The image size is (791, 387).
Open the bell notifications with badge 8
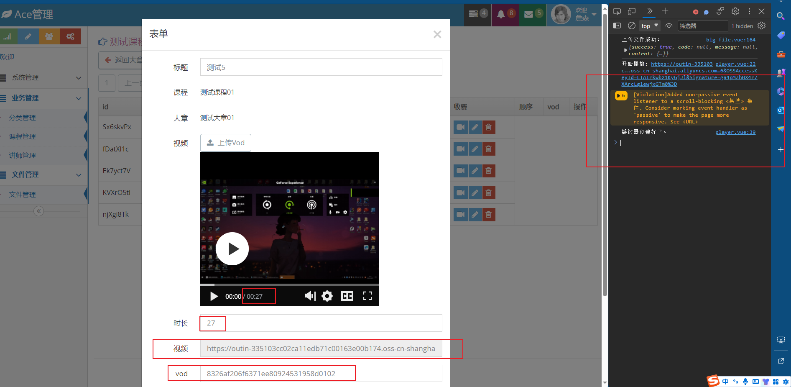[x=505, y=14]
